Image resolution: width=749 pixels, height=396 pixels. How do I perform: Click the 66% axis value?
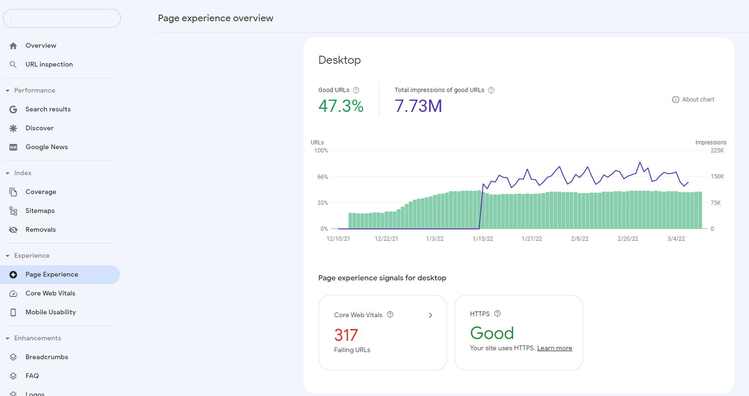323,177
